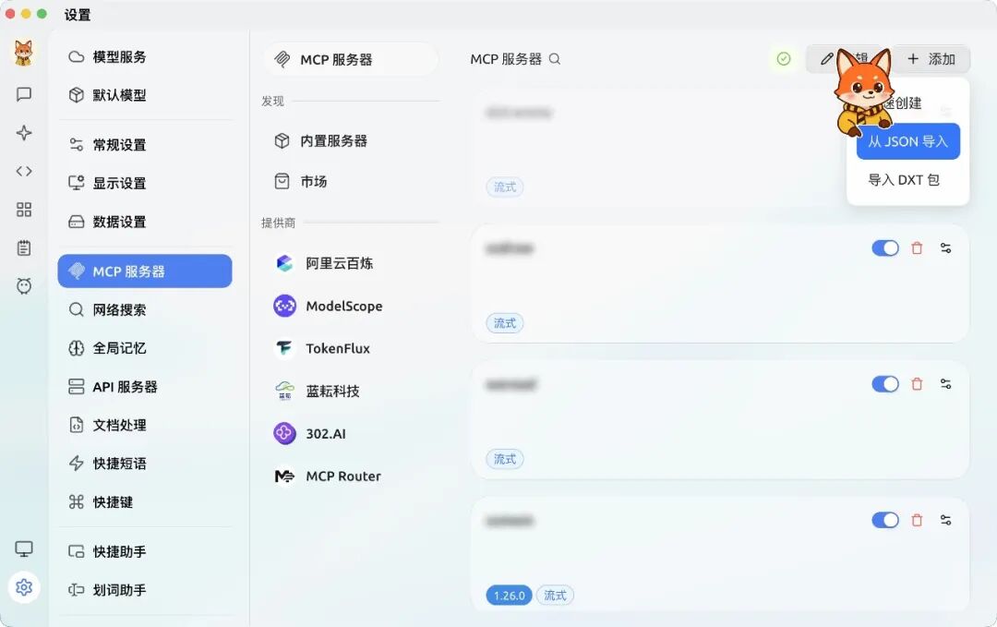Disable the second MCP server's toggle
Image resolution: width=997 pixels, height=627 pixels.
pyautogui.click(x=885, y=247)
